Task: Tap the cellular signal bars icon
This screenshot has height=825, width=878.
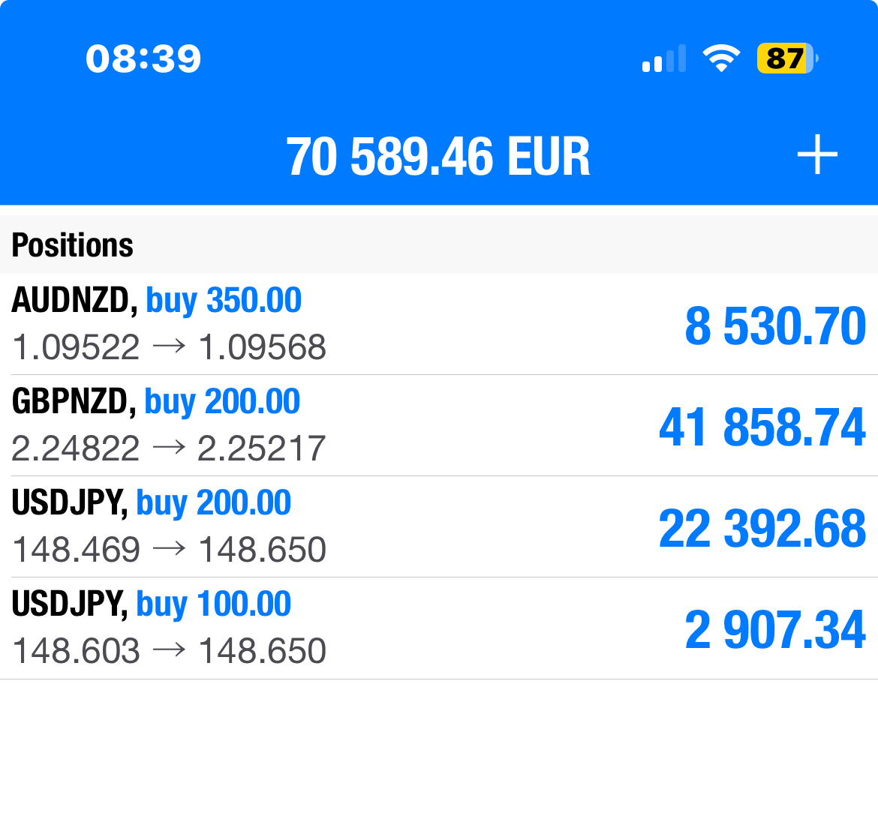Action: 663,58
